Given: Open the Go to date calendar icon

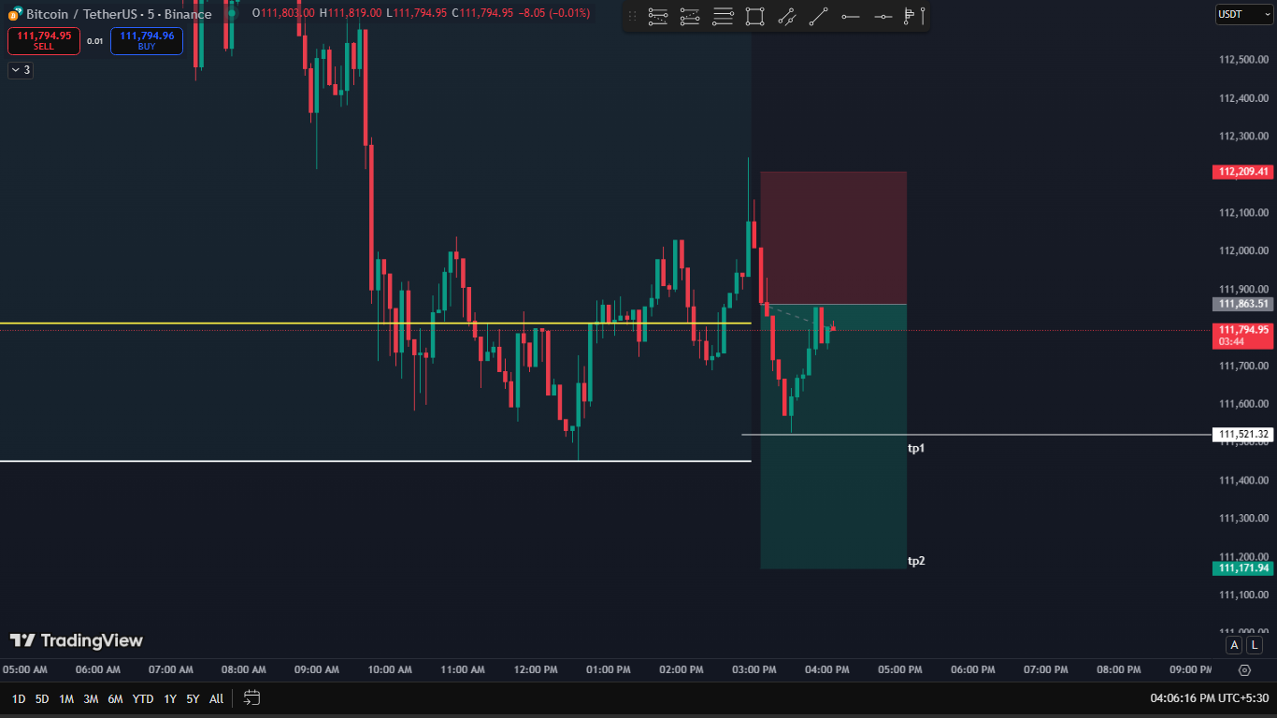Looking at the screenshot, I should (x=251, y=697).
